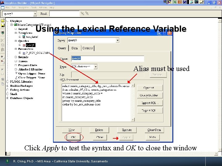Click the first Find search icon beside Find field

pos(82,14)
